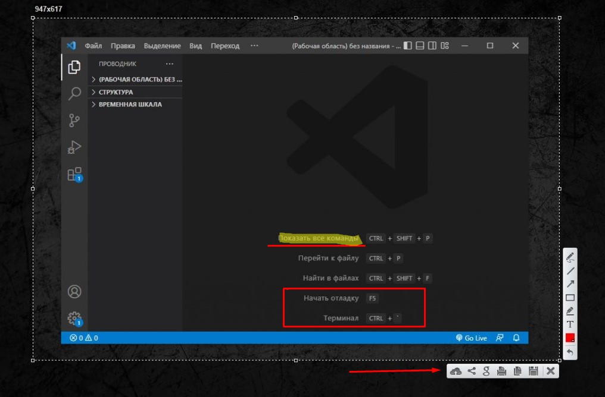Select the Lightshot arrow tool

tap(570, 284)
